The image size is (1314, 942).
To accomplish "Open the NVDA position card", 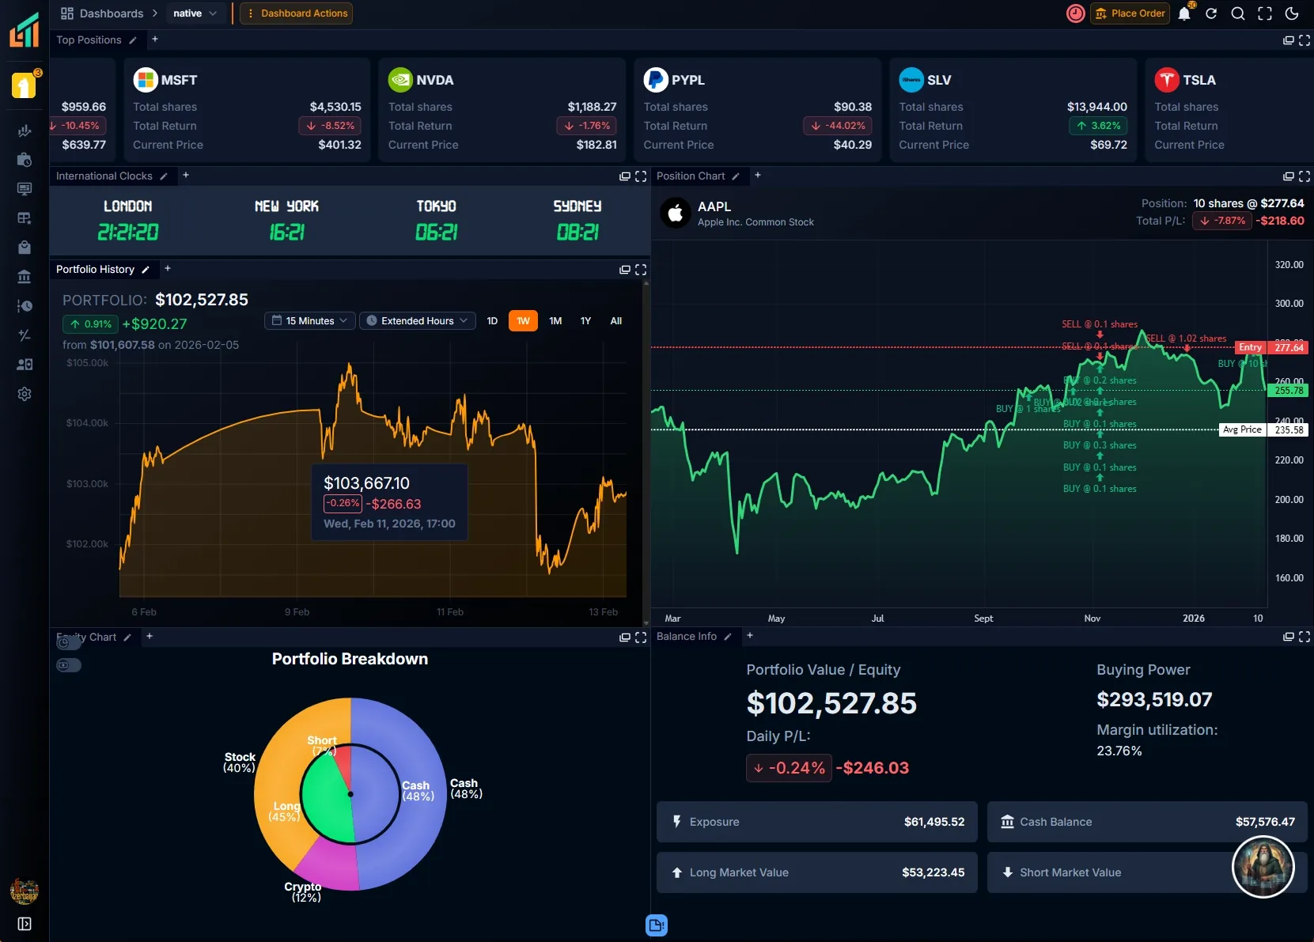I will 502,110.
